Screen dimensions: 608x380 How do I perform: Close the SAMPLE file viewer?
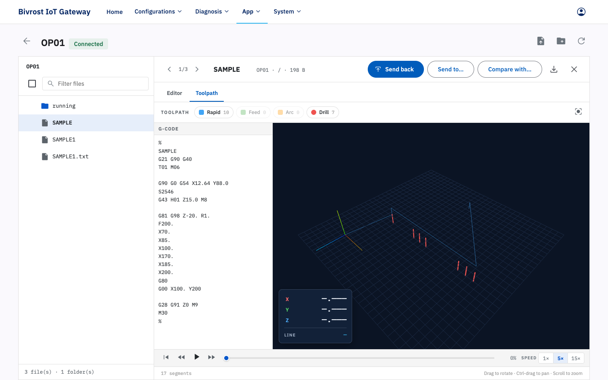tap(574, 69)
